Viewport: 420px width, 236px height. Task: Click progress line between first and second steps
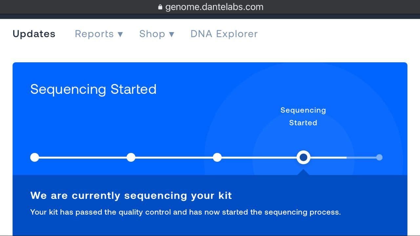coord(83,158)
